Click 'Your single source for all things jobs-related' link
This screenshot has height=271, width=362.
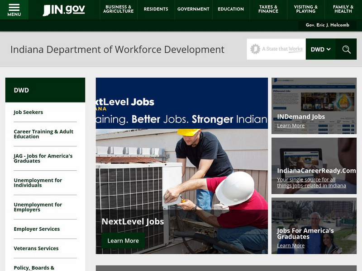pyautogui.click(x=311, y=182)
